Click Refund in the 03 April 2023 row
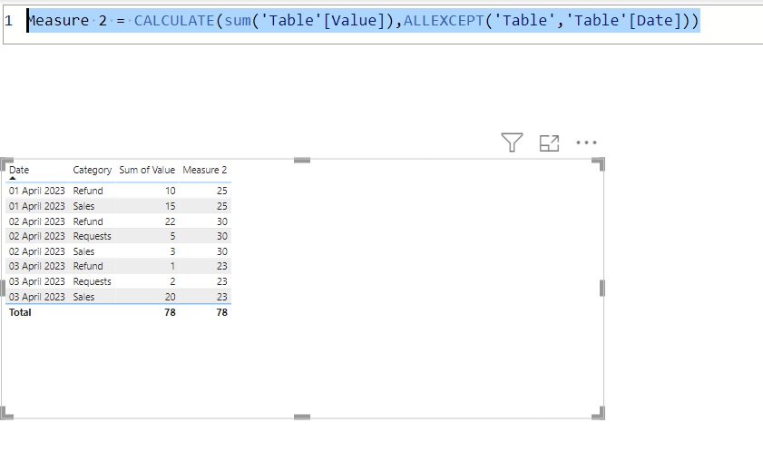The image size is (763, 452). point(88,267)
